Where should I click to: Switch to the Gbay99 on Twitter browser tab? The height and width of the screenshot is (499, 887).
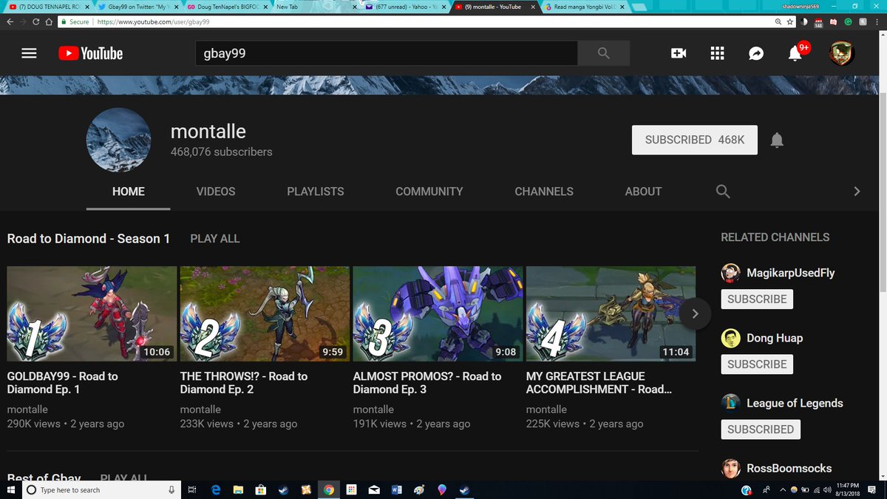click(x=137, y=7)
